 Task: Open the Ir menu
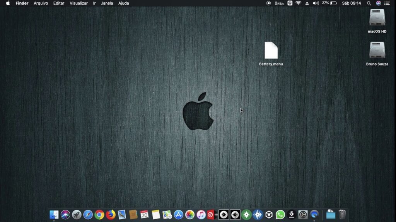(x=94, y=3)
